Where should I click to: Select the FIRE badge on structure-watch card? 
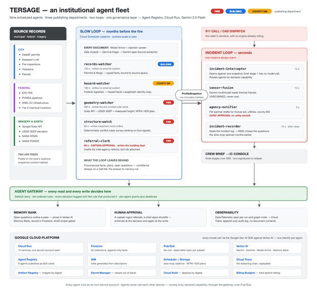point(168,122)
